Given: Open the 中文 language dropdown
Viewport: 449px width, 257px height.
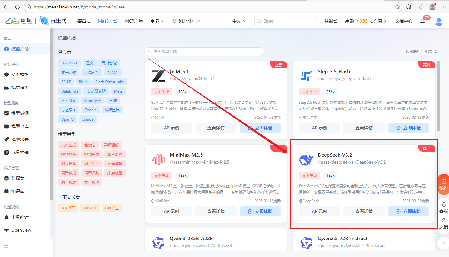Looking at the screenshot, I should coord(239,21).
